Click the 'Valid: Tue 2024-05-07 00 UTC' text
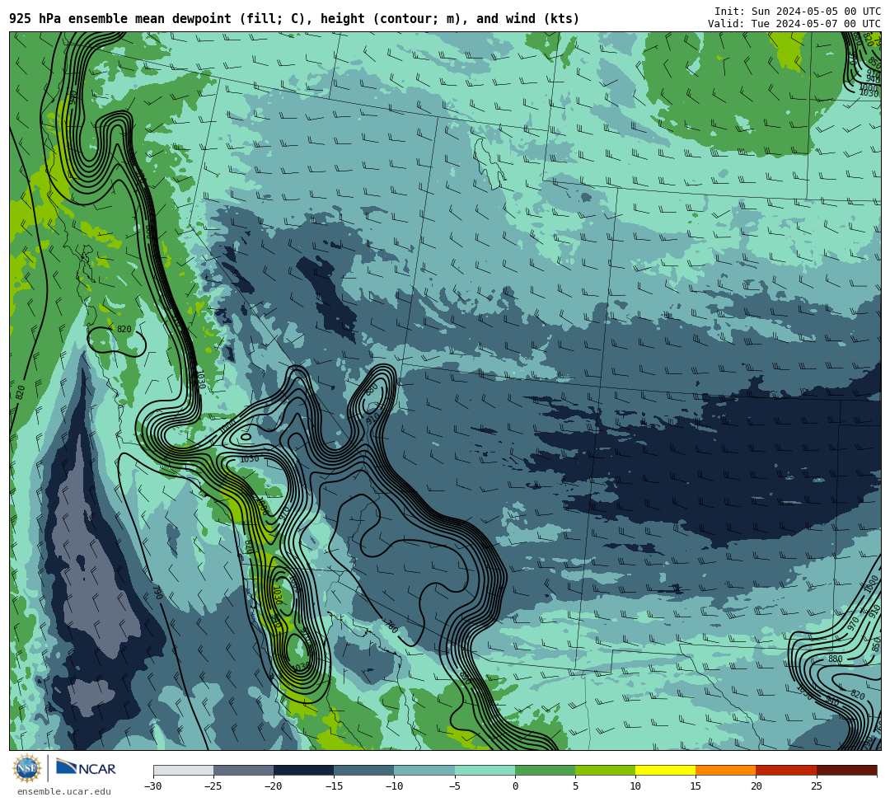890x802 pixels. coord(794,24)
